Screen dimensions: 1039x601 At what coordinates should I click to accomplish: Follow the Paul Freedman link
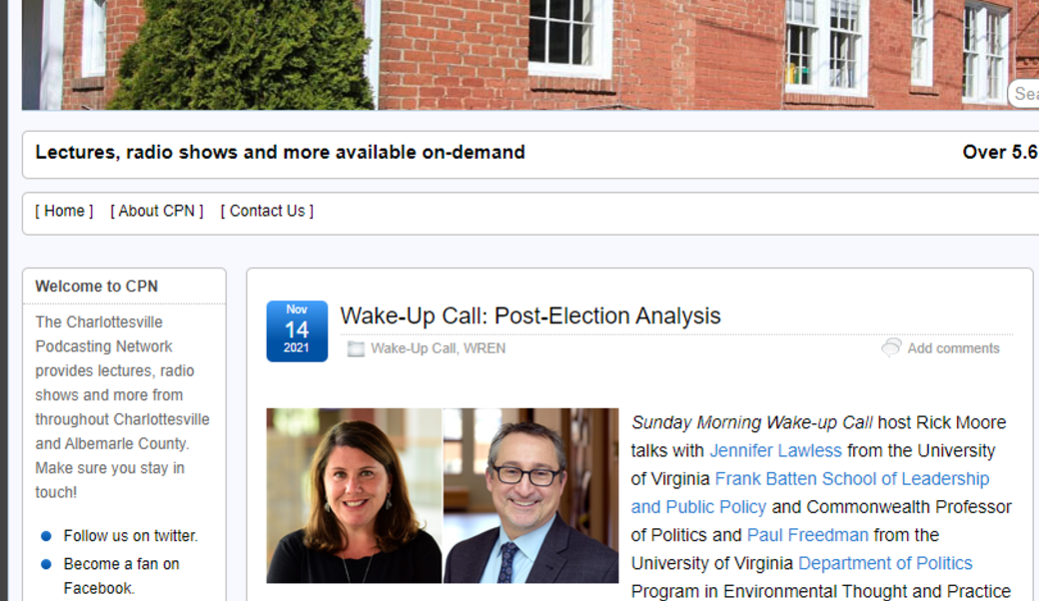point(807,535)
